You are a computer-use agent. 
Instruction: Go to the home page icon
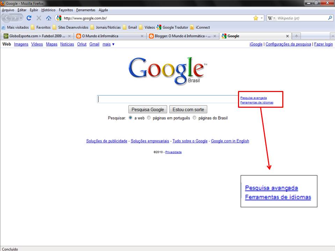click(49, 18)
